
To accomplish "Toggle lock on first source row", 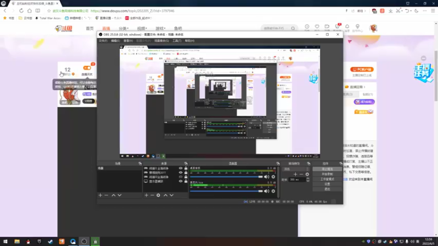I will click(x=186, y=168).
